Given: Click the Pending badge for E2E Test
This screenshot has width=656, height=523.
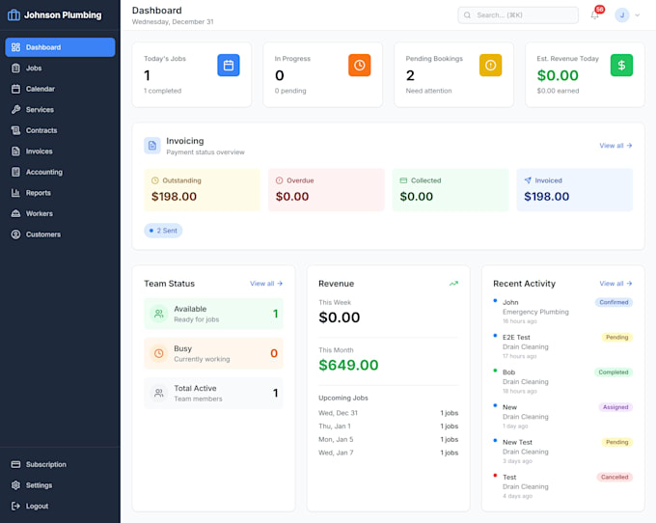Looking at the screenshot, I should pos(617,337).
